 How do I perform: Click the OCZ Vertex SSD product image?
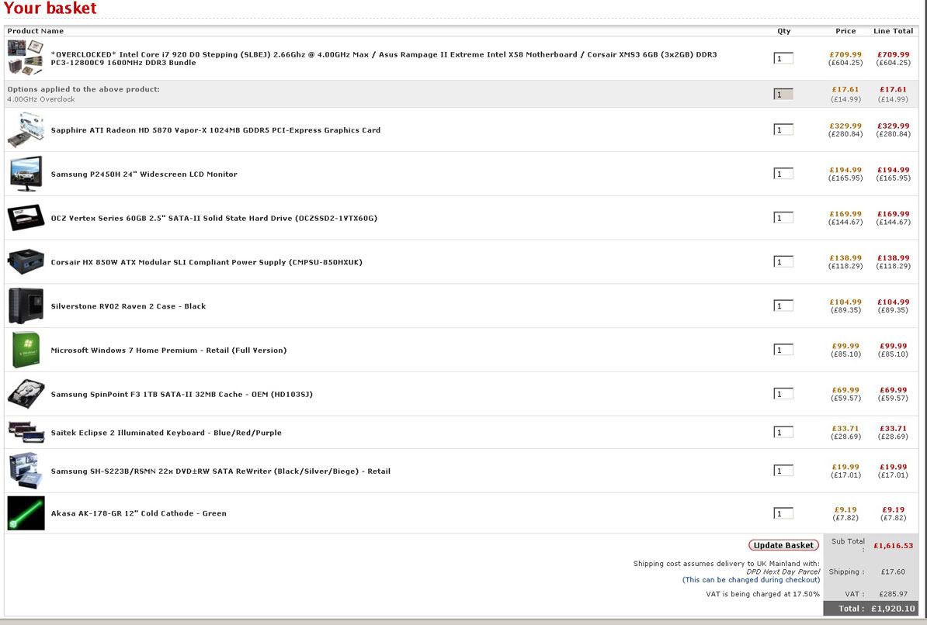pos(26,218)
